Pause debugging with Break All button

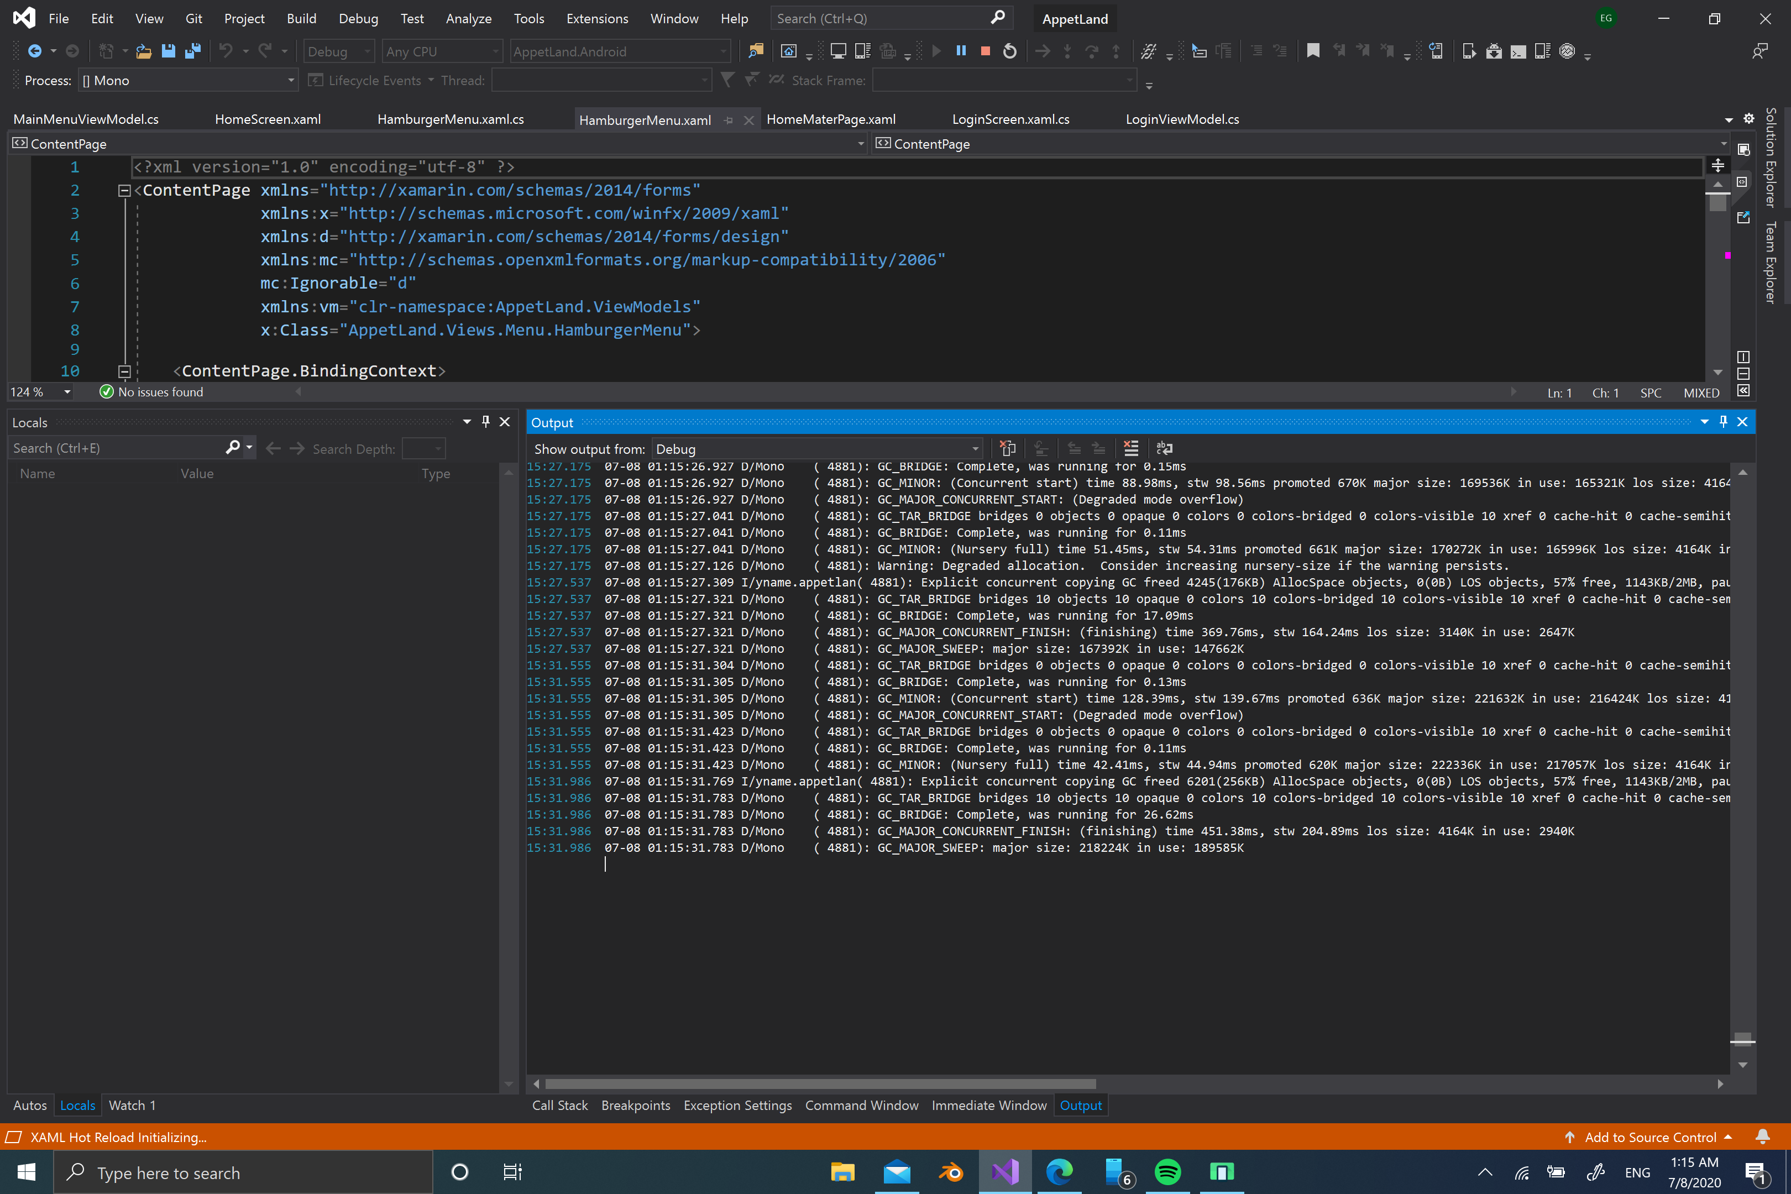(961, 51)
